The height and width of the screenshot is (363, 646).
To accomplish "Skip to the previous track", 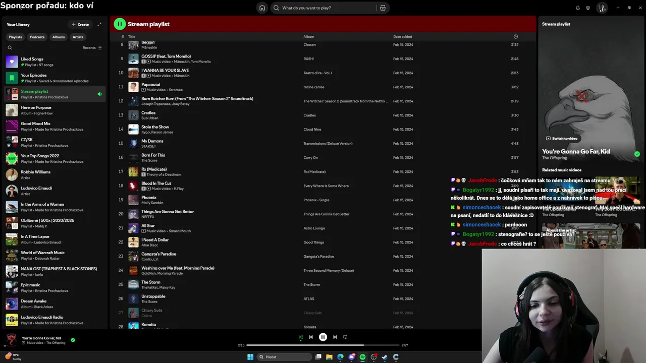I will coord(311,337).
